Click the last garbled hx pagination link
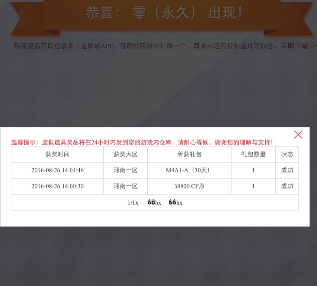The height and width of the screenshot is (286, 317). point(175,203)
